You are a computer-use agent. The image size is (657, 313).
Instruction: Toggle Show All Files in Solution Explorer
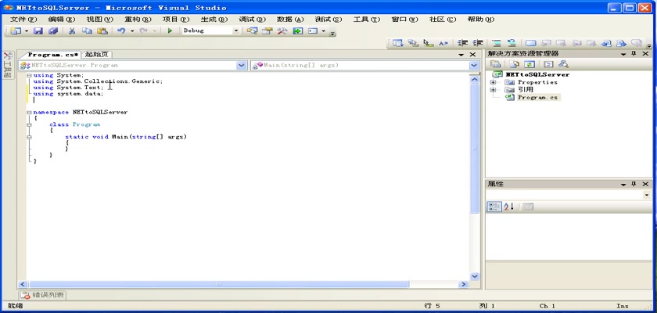tap(514, 64)
